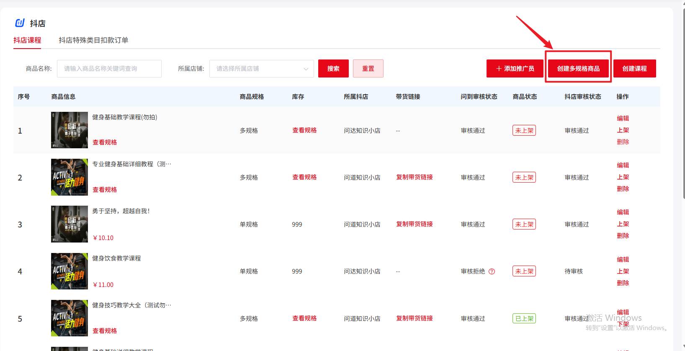Image resolution: width=685 pixels, height=351 pixels.
Task: Click the 带货链接 column header
Action: (x=408, y=97)
